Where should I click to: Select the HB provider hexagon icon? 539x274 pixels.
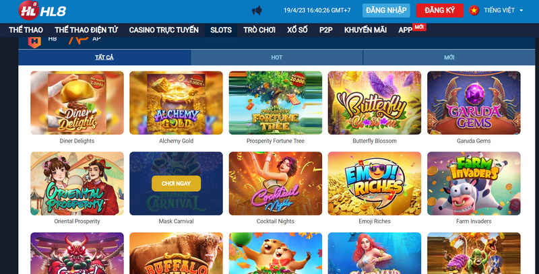pyautogui.click(x=34, y=41)
